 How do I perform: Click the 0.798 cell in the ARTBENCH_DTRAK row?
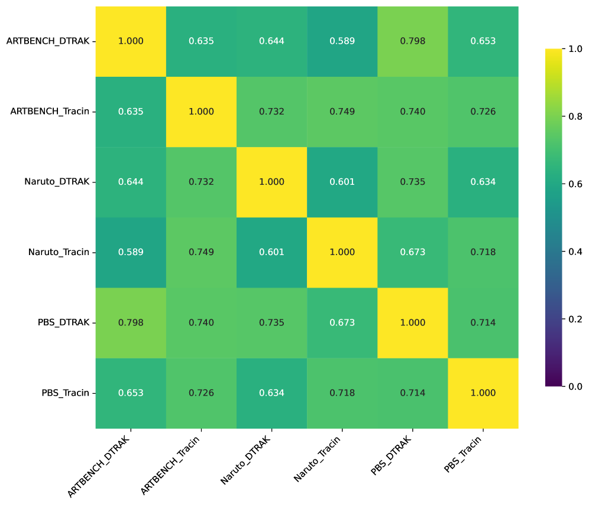[x=412, y=41]
